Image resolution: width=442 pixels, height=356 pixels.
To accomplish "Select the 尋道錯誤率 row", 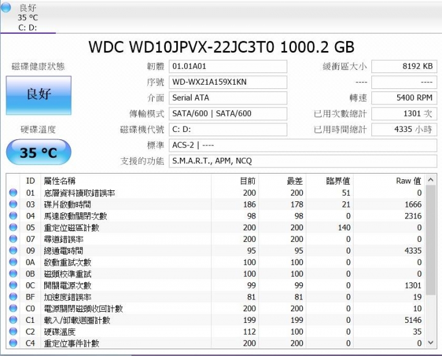I will [x=215, y=239].
